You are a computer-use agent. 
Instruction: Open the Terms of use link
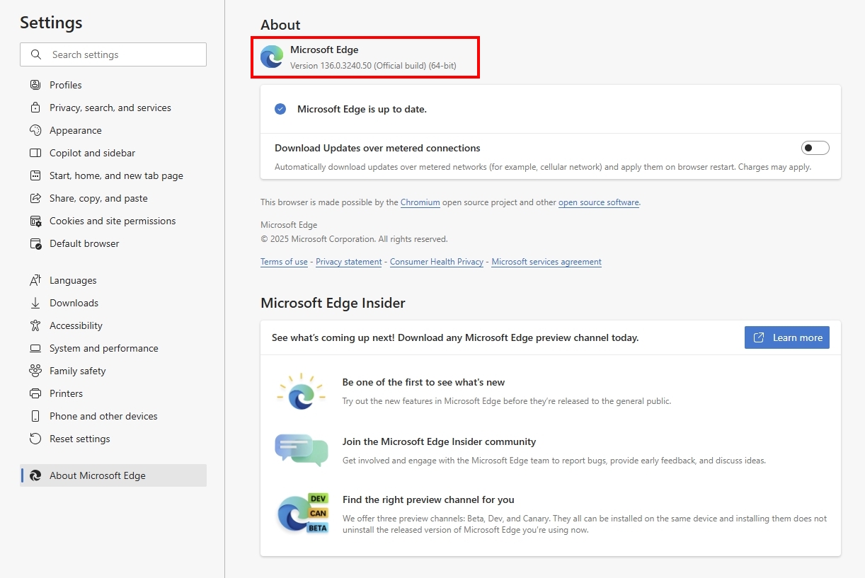coord(284,262)
